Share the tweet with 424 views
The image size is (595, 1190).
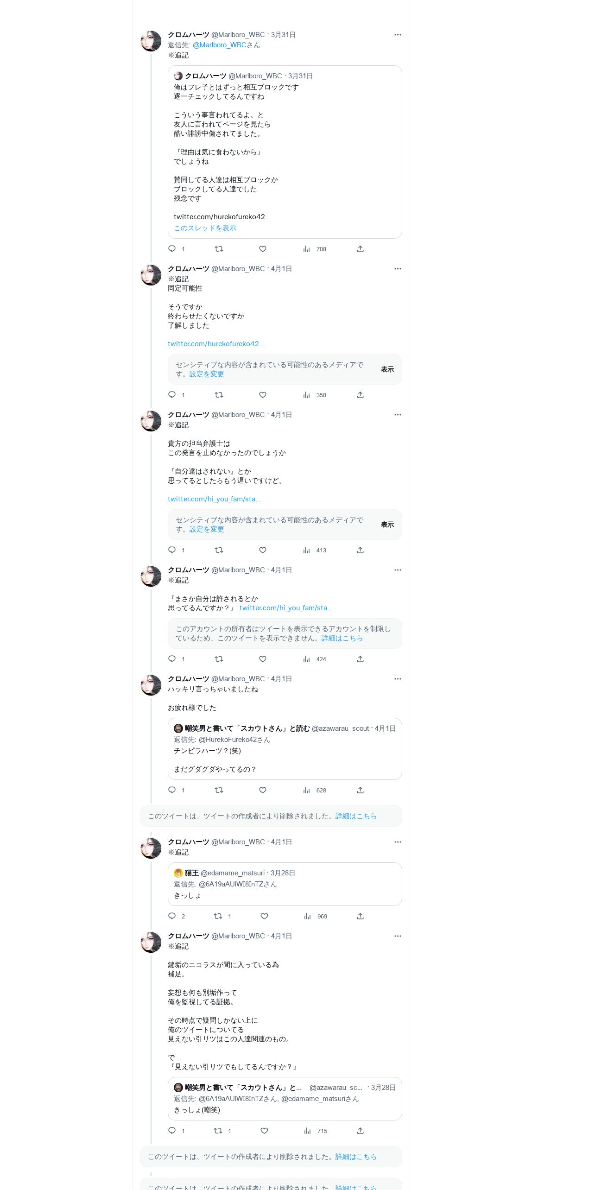click(360, 659)
